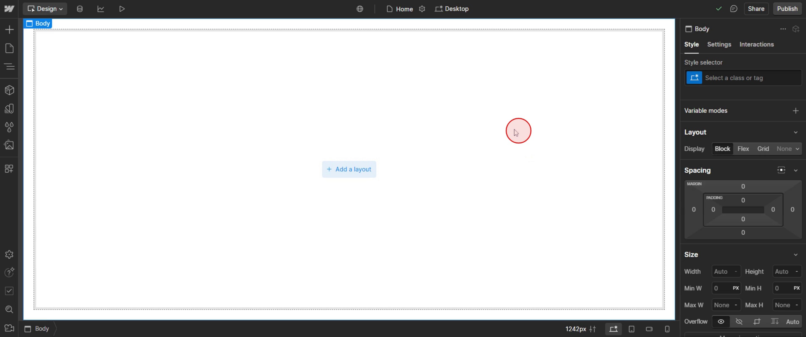The image size is (806, 337).
Task: Collapse the Layout section chevron
Action: [796, 132]
